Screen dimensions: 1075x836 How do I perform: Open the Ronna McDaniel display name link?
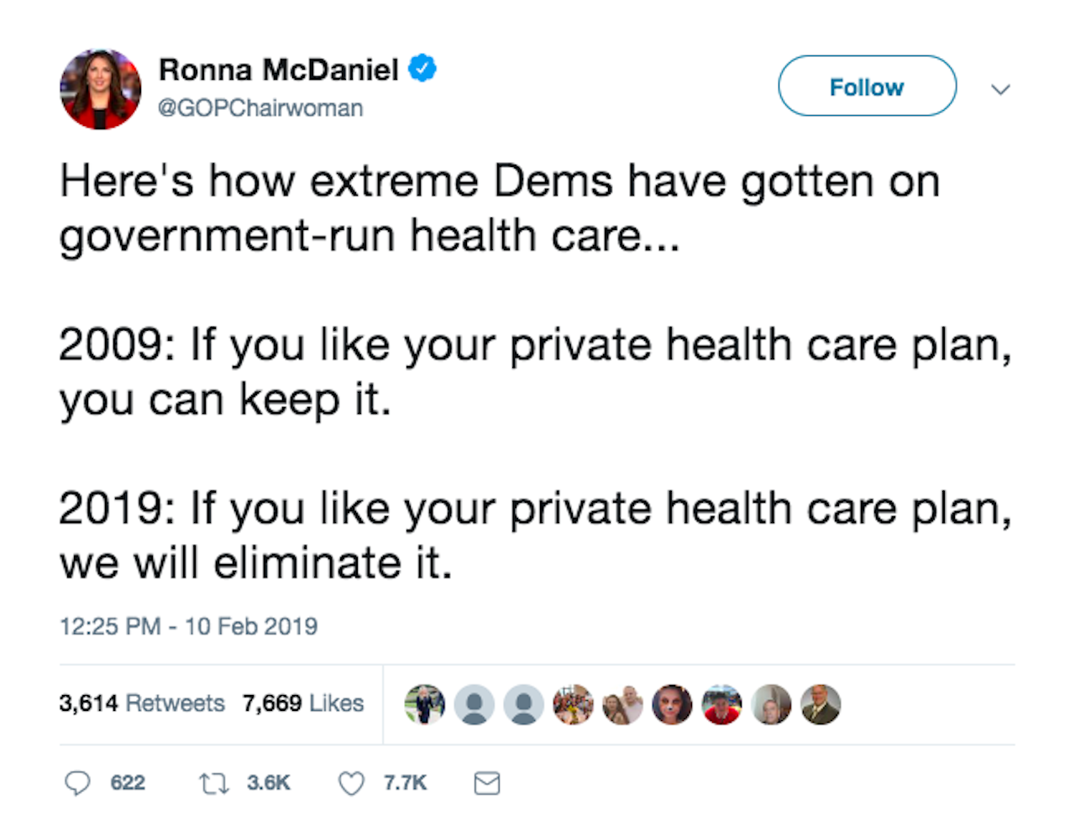[279, 70]
